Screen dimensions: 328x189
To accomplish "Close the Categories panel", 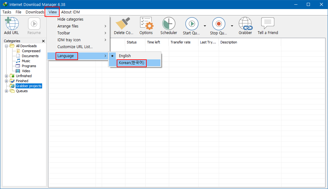I will coord(43,41).
